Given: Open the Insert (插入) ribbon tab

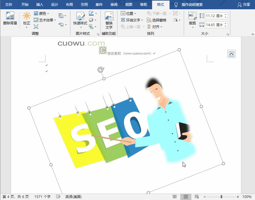Looking at the screenshot, I should click(40, 5).
